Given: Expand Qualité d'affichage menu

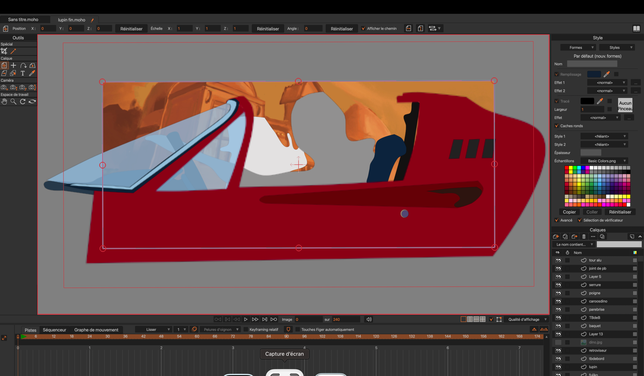Looking at the screenshot, I should [x=526, y=319].
